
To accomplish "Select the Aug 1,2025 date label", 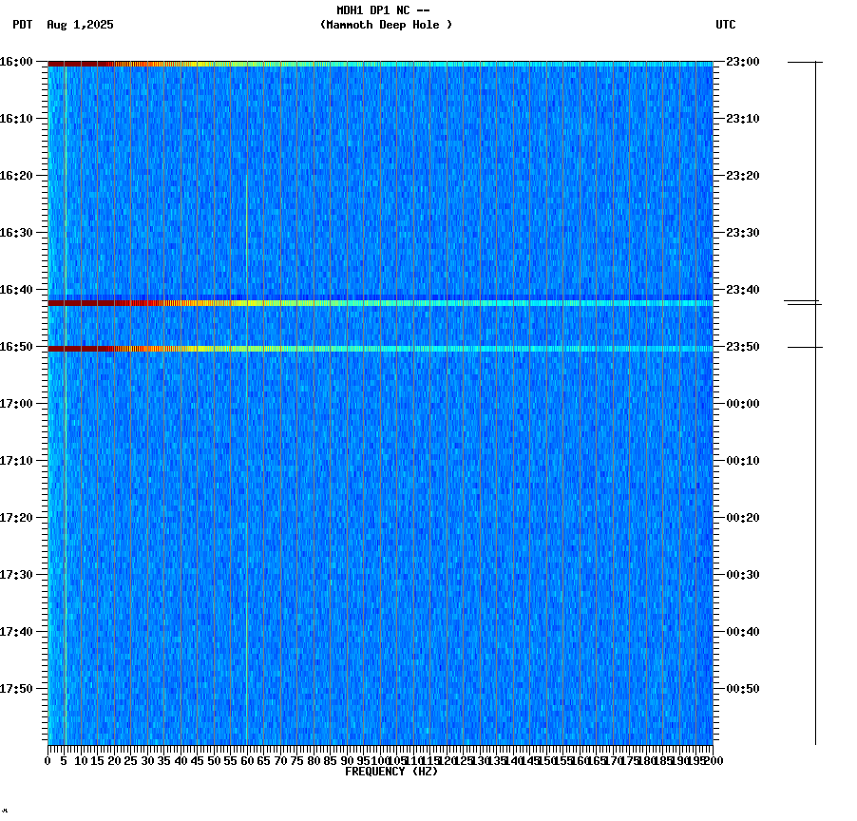I will (x=80, y=26).
